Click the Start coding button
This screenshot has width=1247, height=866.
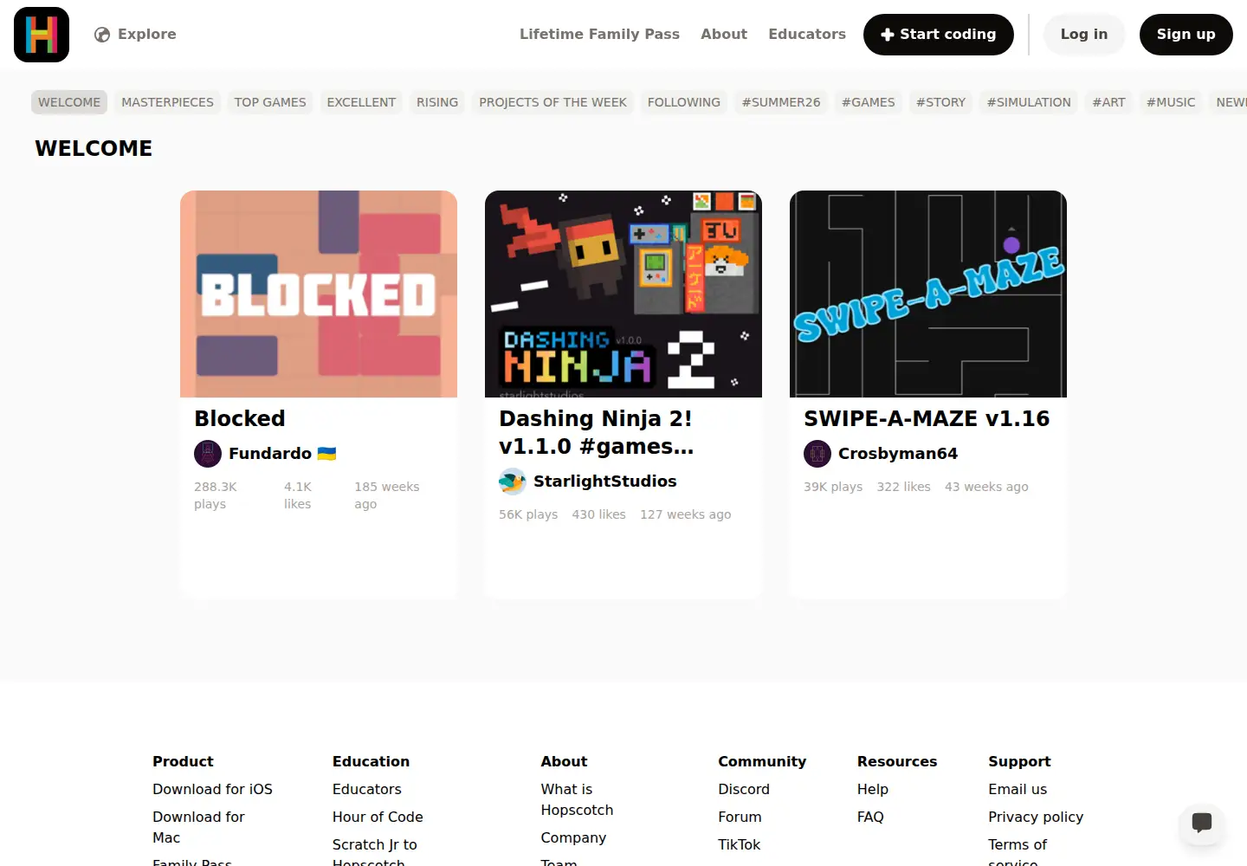coord(939,35)
